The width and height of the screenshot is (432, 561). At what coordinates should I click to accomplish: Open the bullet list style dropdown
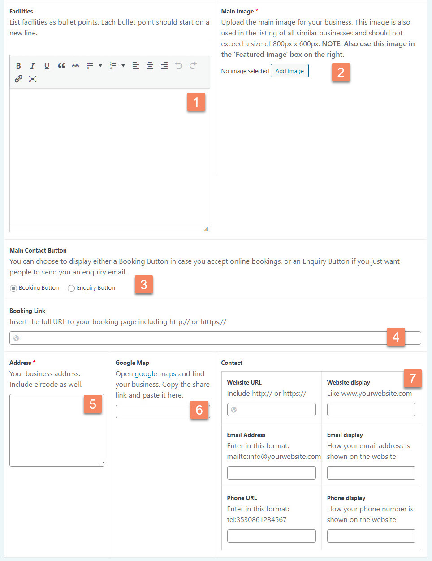tap(100, 65)
